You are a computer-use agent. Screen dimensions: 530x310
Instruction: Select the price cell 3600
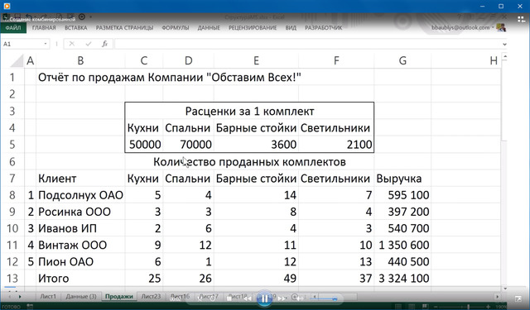(256, 145)
